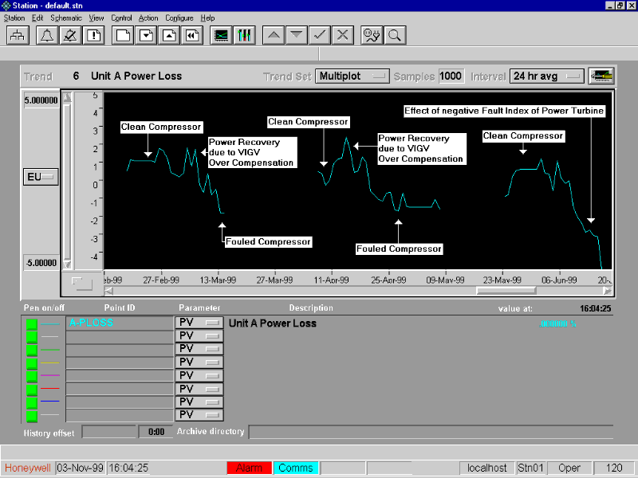Click the system menu hierarchy toolbar icon
Viewport: 638px width, 478px height.
[18, 35]
